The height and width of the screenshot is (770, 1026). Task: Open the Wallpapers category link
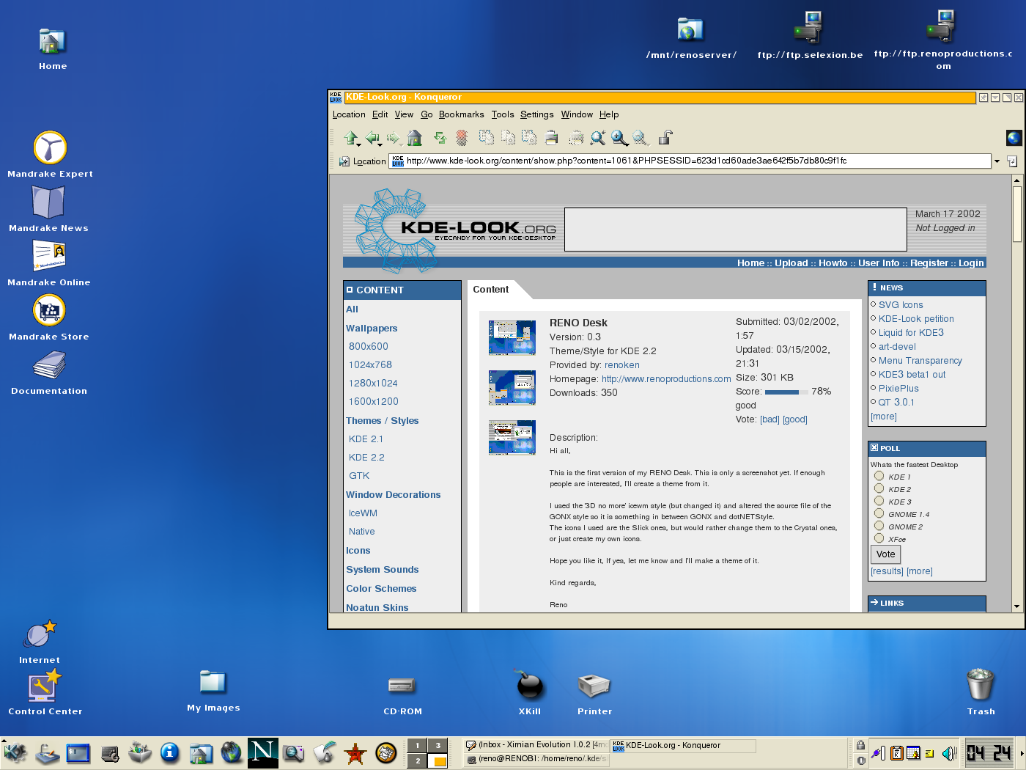click(372, 329)
